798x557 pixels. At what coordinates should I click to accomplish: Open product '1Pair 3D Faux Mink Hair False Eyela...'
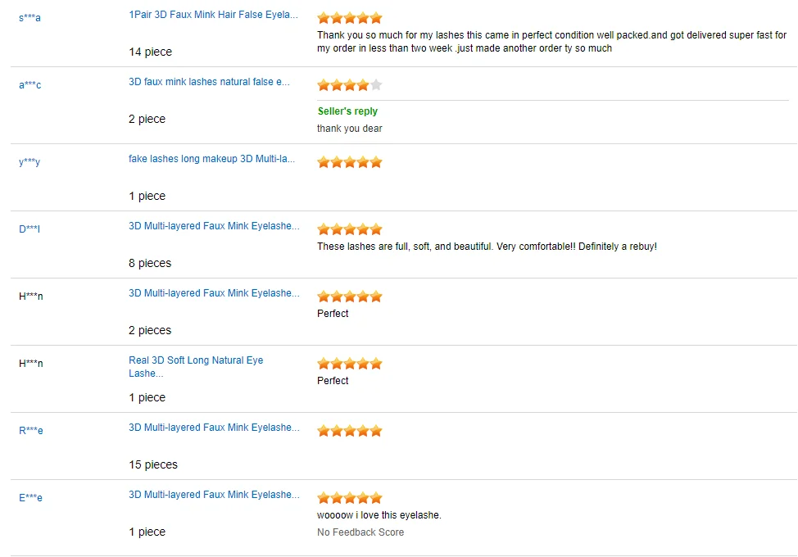(213, 15)
